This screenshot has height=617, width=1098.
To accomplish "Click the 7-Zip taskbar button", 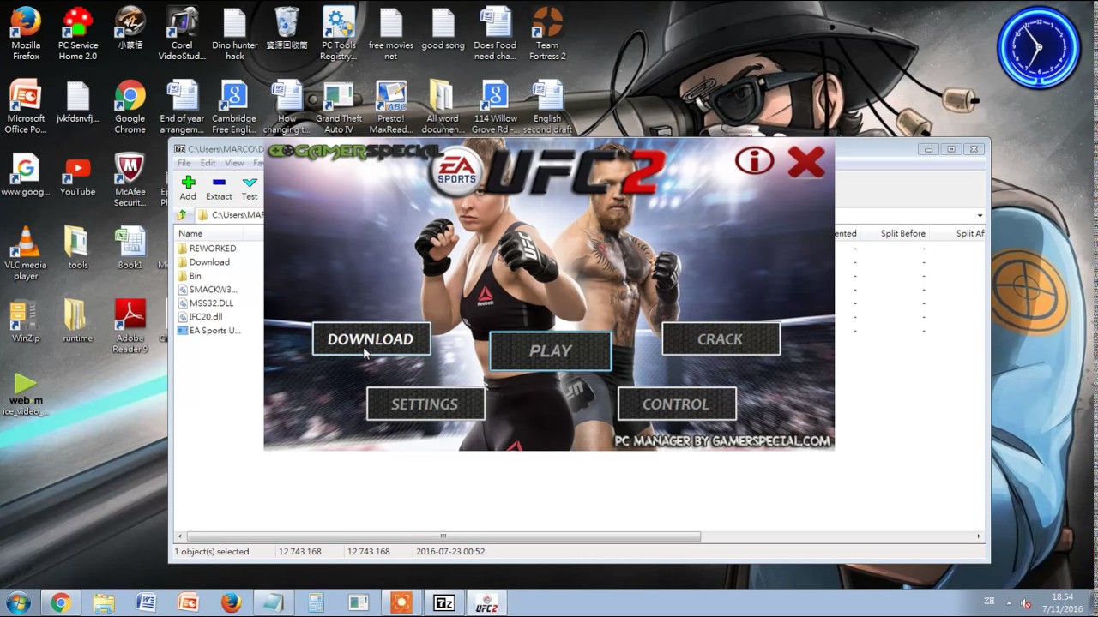I will (x=443, y=603).
